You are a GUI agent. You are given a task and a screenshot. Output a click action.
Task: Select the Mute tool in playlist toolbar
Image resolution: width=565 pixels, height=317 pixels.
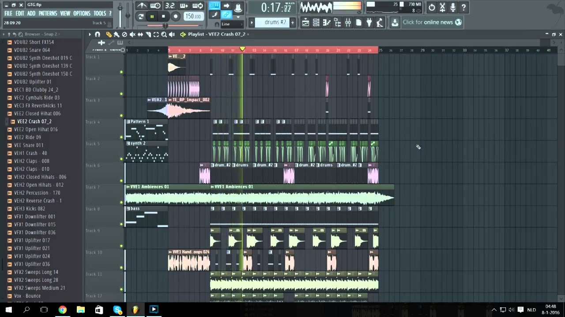point(132,34)
